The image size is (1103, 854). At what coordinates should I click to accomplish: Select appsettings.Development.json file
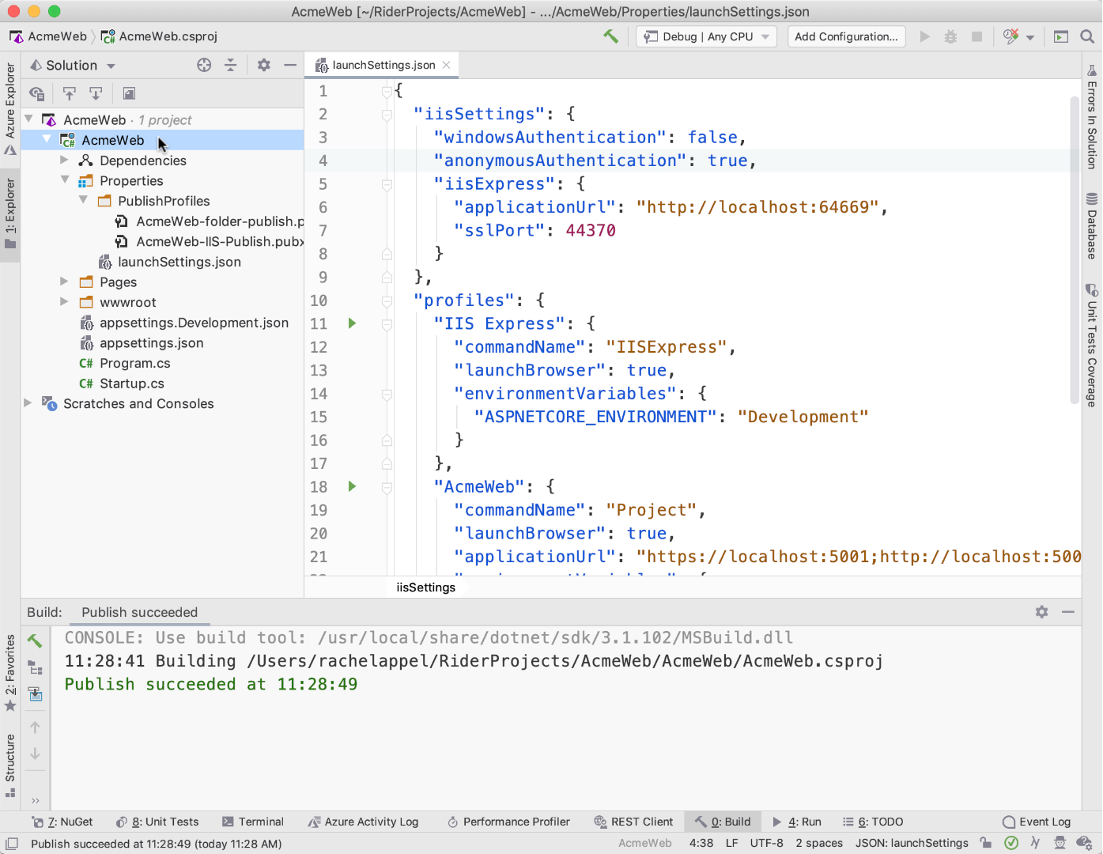[x=183, y=323]
